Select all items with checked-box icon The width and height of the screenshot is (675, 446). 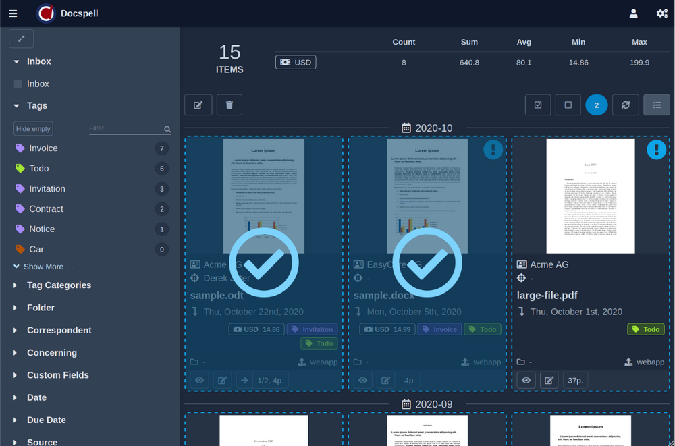tap(538, 105)
